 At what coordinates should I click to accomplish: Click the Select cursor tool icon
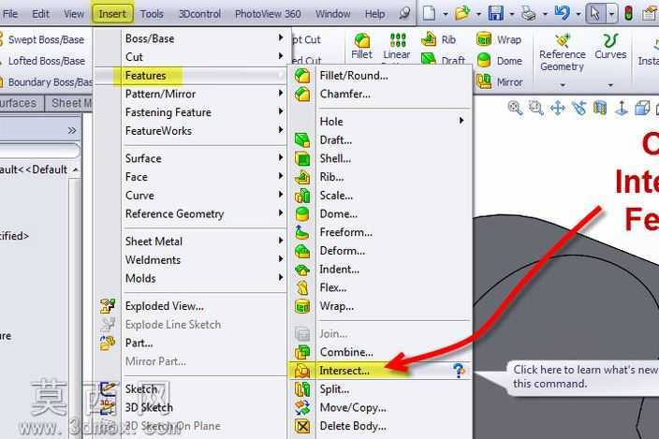coord(595,13)
